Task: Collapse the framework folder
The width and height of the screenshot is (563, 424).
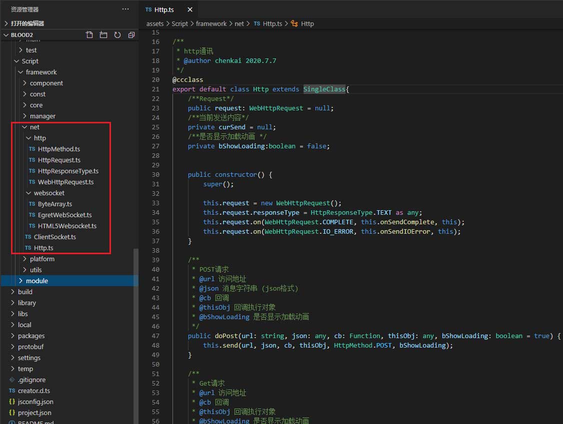Action: (20, 72)
